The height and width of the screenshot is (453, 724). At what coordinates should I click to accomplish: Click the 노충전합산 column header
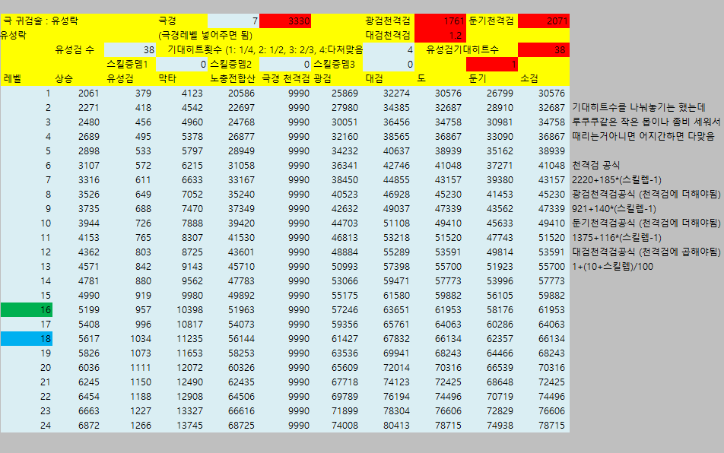[x=233, y=79]
